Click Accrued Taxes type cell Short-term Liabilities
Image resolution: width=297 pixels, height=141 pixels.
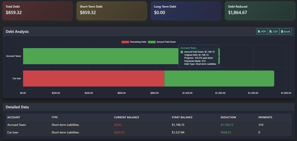click(x=65, y=125)
